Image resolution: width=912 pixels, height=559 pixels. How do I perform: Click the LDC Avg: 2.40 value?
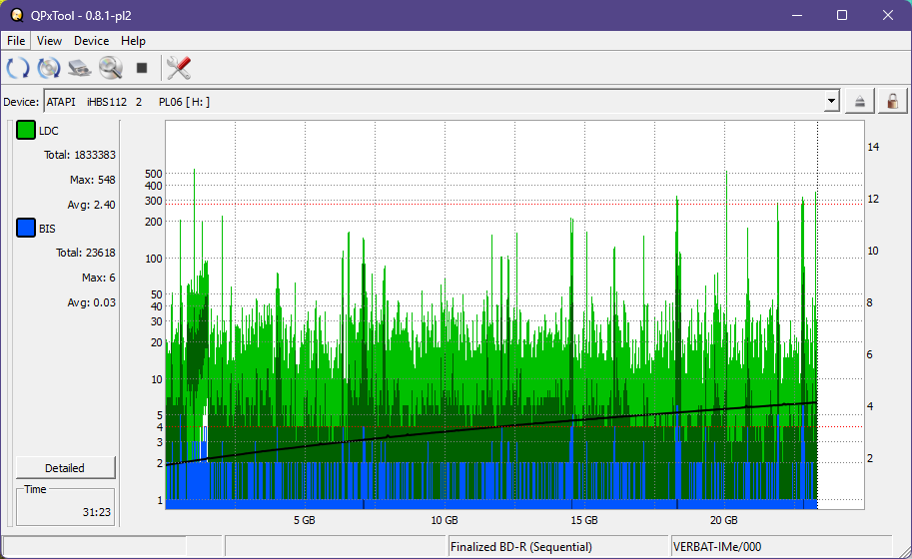pyautogui.click(x=91, y=205)
